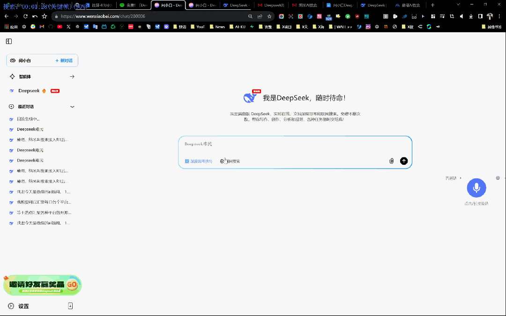Open the X (Twitter) bookmark icon
The image size is (506, 316).
pos(68,27)
